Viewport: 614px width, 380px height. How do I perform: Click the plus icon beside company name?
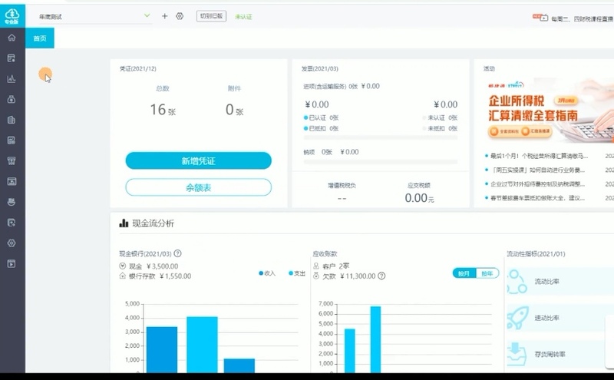164,16
